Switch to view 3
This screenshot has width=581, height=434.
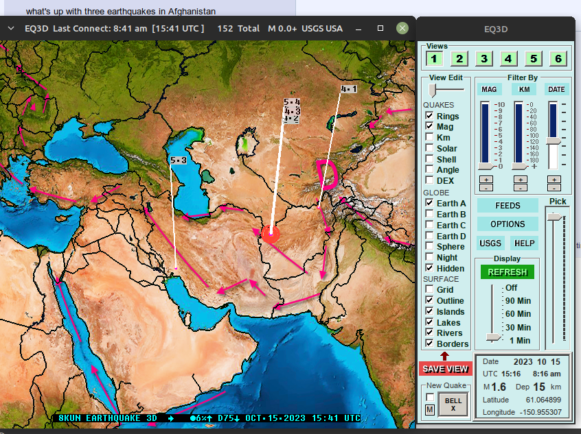click(x=484, y=58)
